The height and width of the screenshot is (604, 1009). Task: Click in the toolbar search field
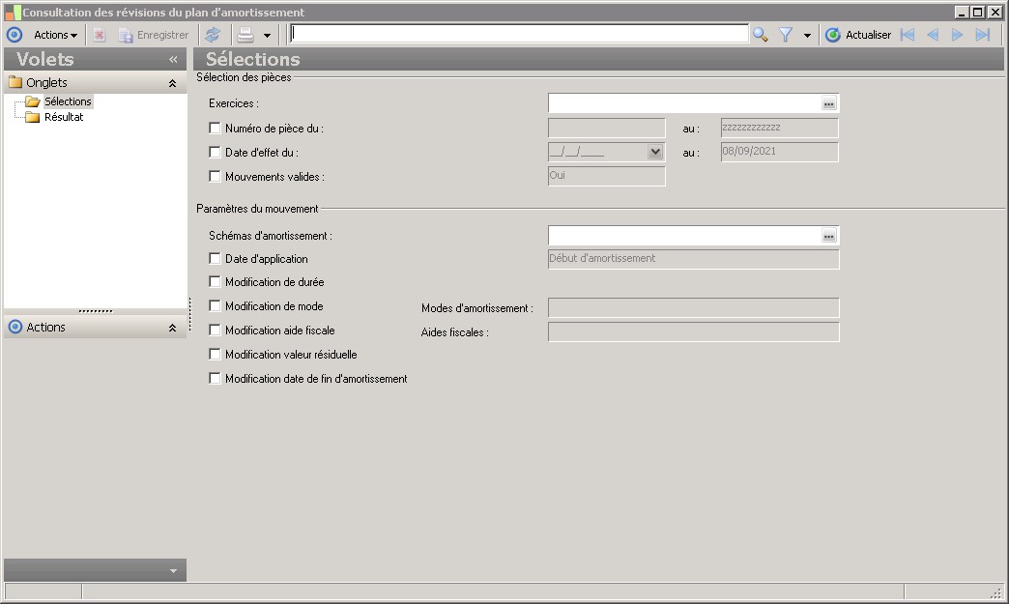click(x=519, y=34)
